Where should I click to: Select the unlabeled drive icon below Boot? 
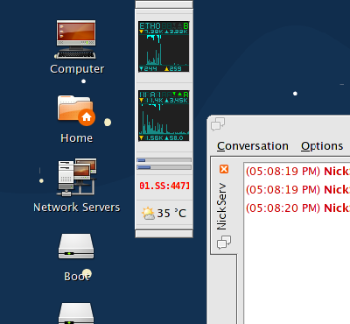pos(76,313)
